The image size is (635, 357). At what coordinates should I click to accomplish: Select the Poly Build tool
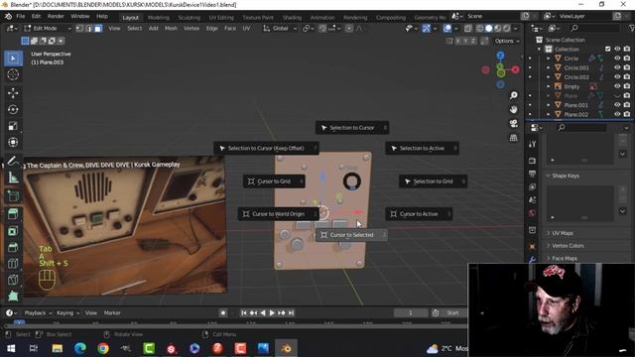(13, 296)
